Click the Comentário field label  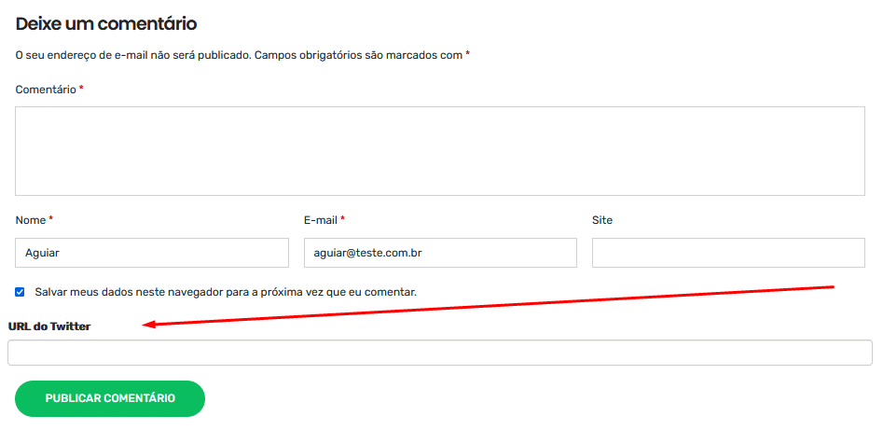(45, 90)
